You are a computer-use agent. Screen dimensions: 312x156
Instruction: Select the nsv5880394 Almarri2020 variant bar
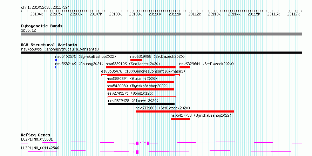[141, 82]
